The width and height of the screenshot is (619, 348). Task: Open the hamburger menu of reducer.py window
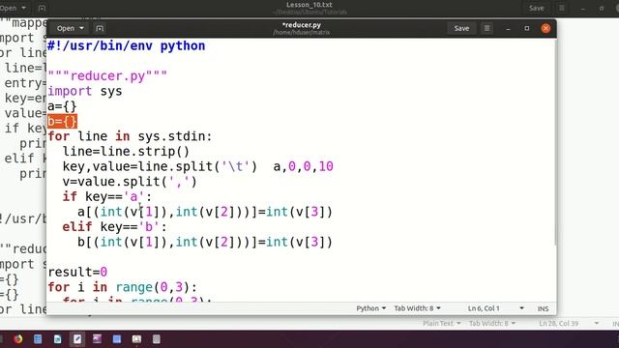click(486, 28)
